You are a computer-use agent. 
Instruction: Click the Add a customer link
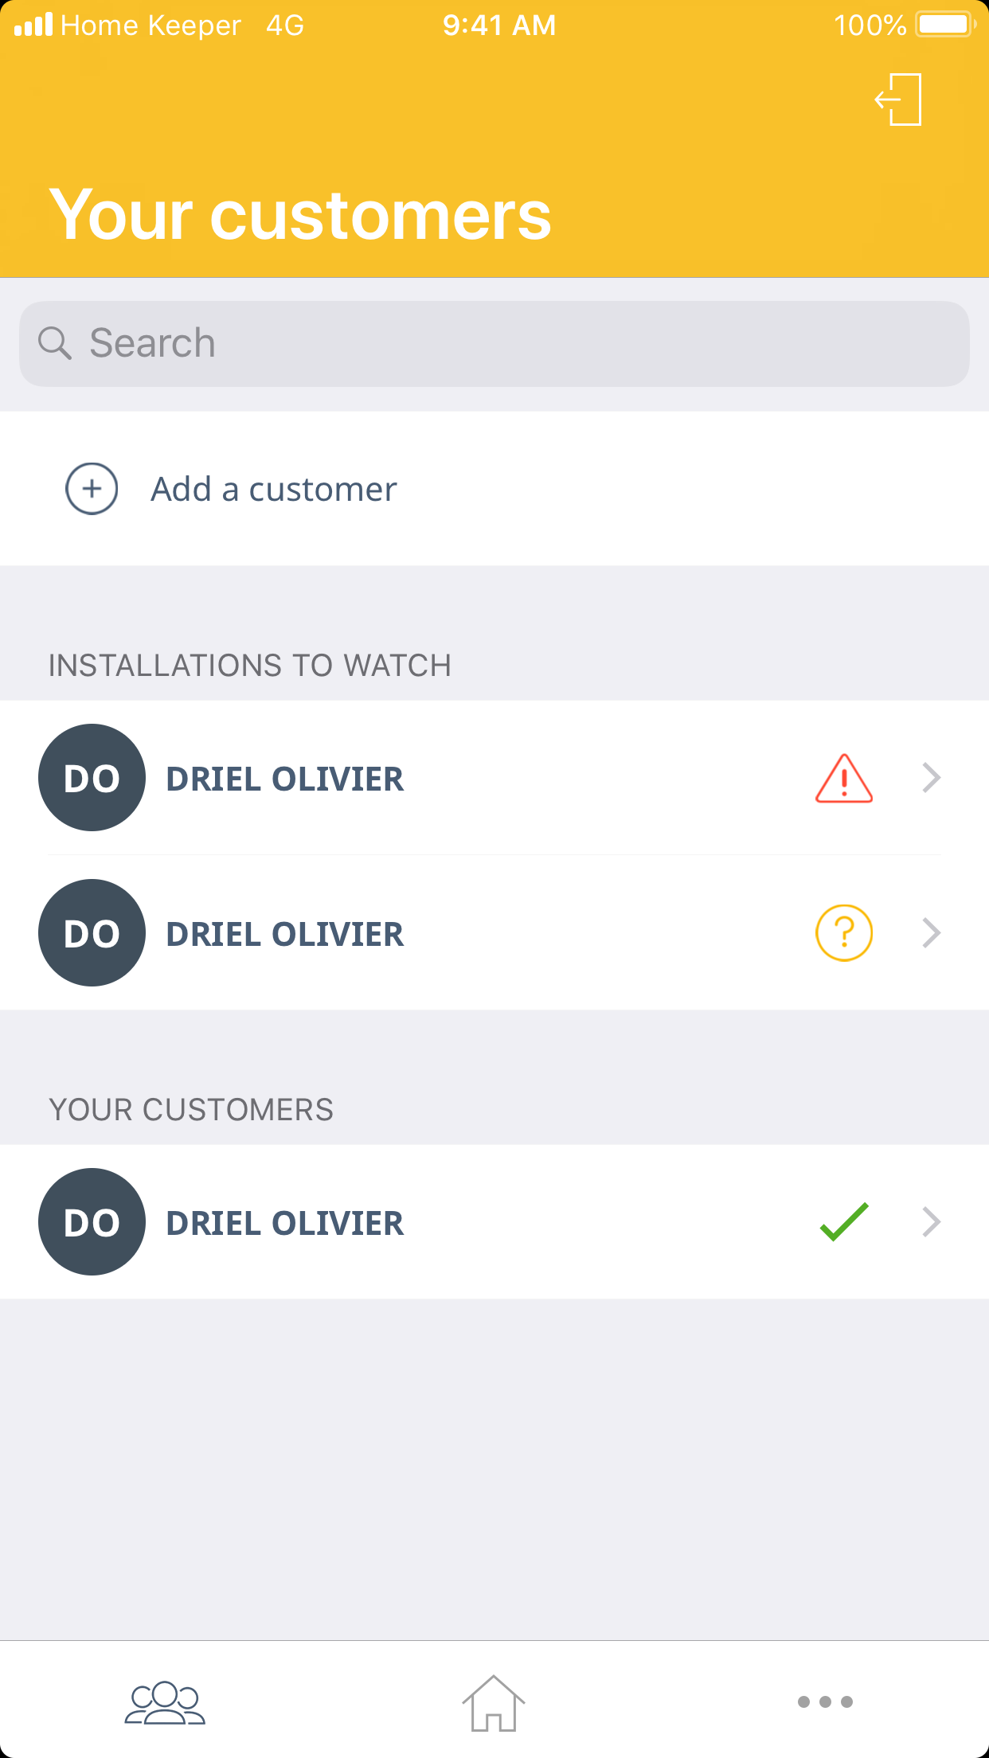[x=274, y=489]
